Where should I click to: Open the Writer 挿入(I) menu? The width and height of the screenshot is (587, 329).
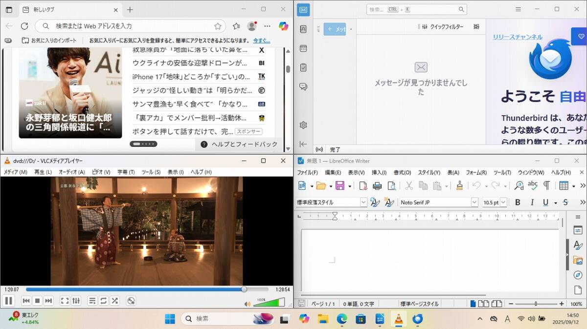point(379,172)
